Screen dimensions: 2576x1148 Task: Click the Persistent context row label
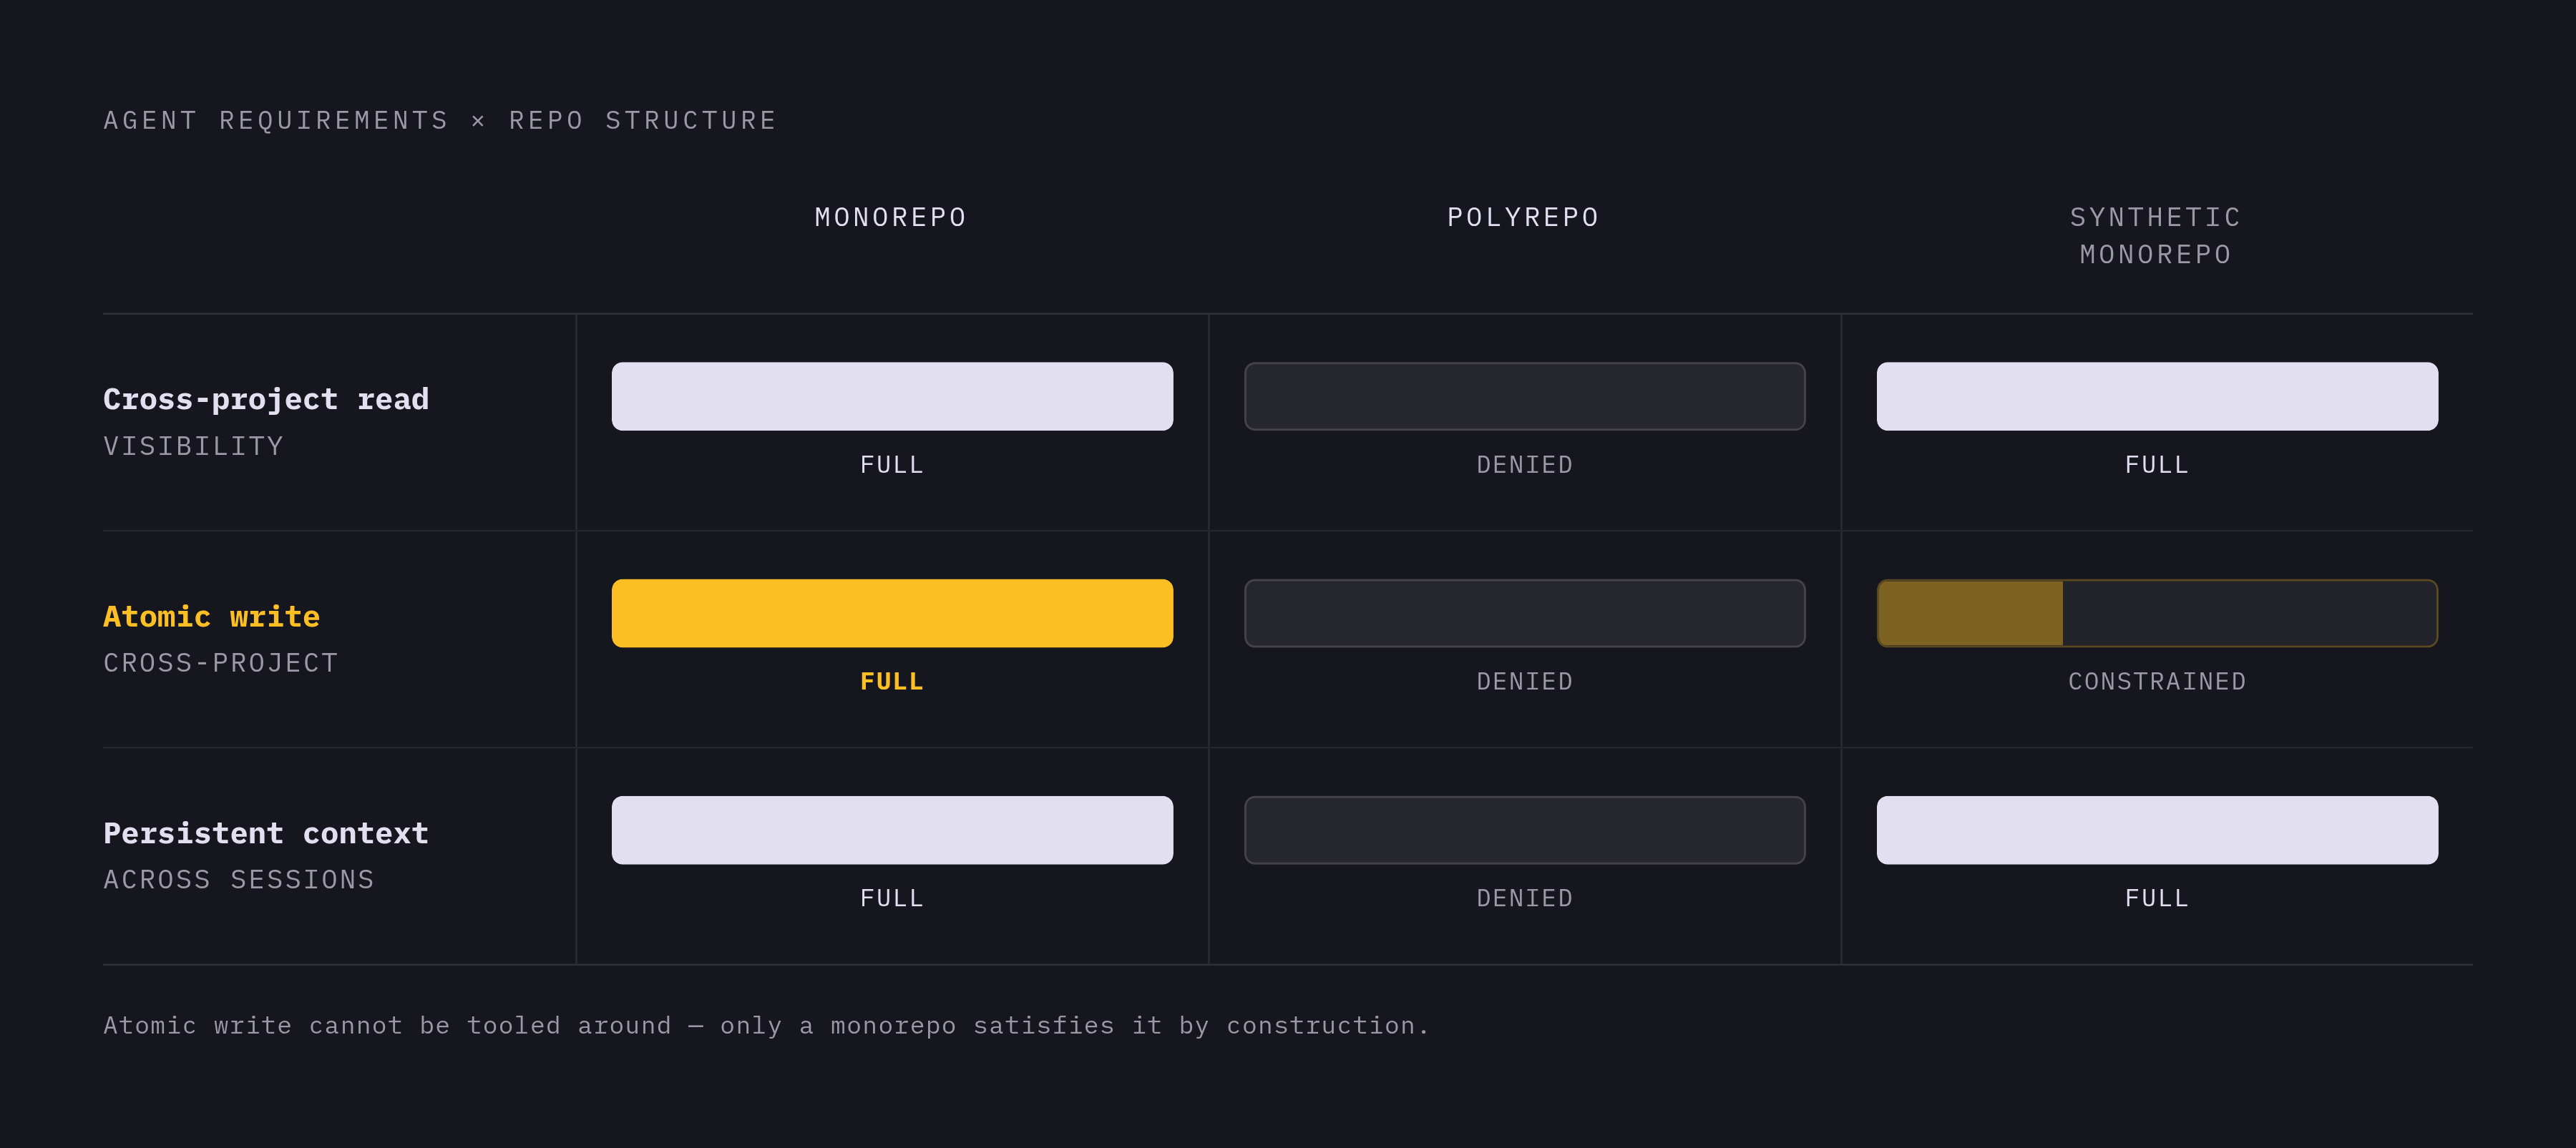pos(266,833)
